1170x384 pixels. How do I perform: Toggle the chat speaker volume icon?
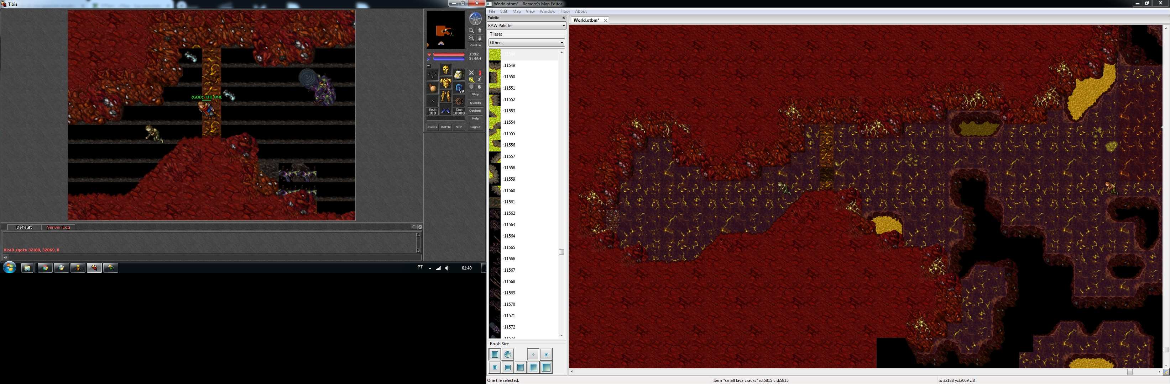pyautogui.click(x=5, y=257)
